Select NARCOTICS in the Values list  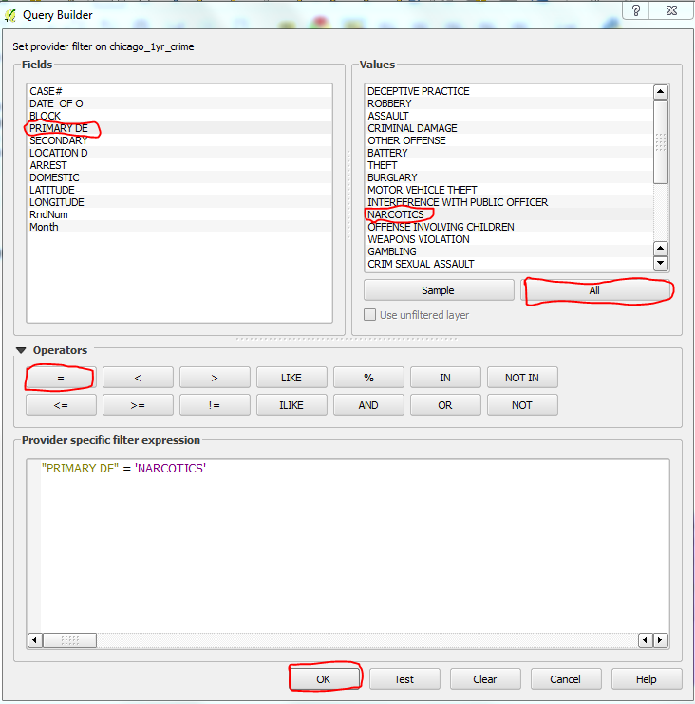(x=396, y=214)
